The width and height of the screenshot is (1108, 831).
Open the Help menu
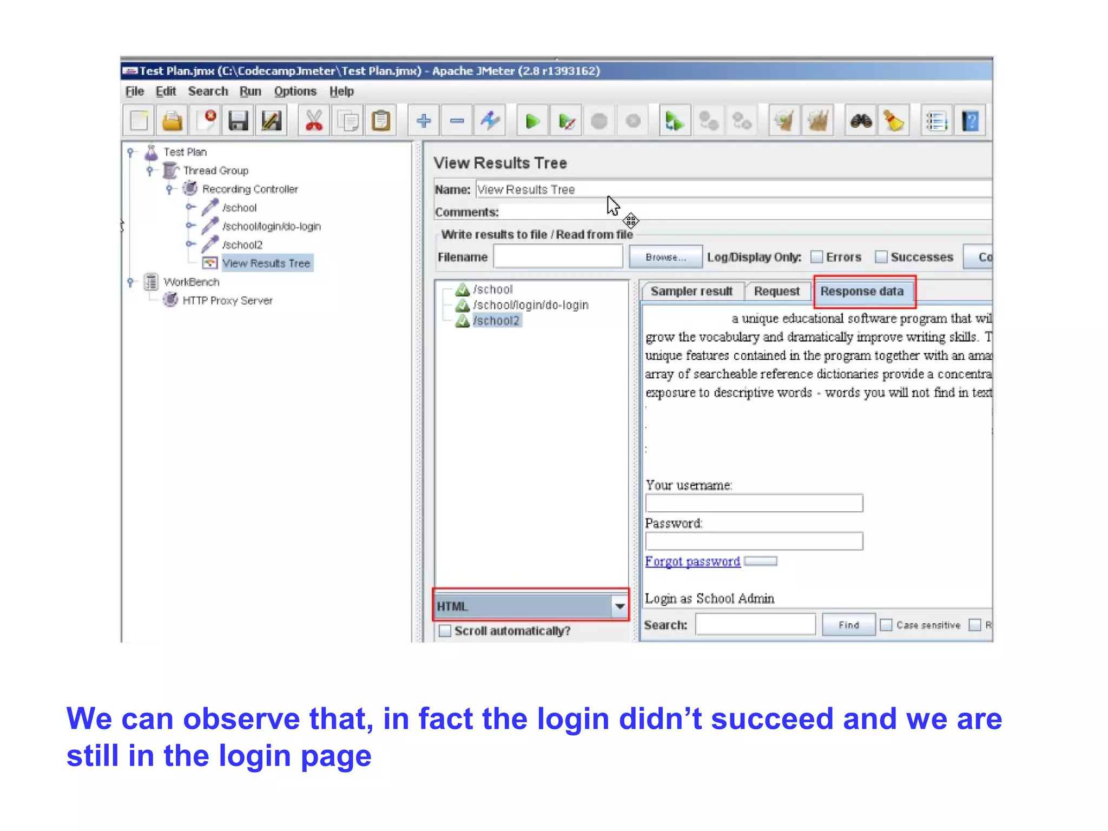click(x=341, y=91)
